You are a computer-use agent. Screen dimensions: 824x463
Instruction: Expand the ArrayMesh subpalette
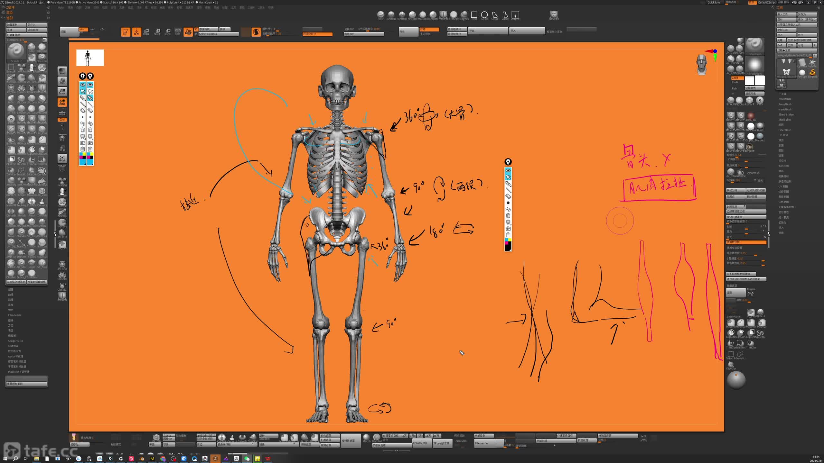[x=784, y=104]
